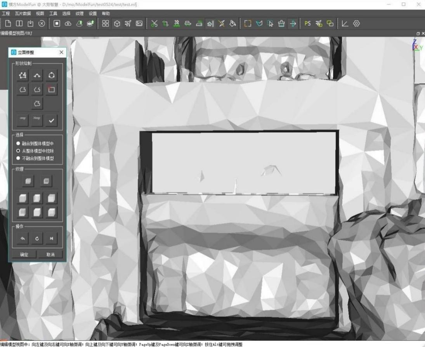Select 不融合到整体模型 radio option
Image resolution: width=425 pixels, height=347 pixels.
click(35, 158)
